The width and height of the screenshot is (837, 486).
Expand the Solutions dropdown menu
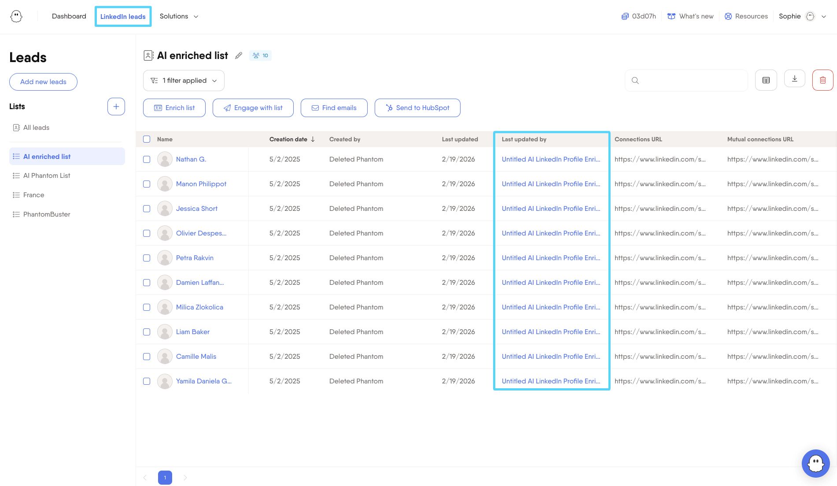(x=179, y=16)
